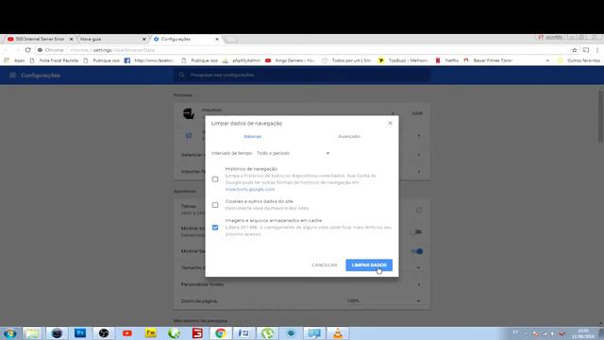Switch to the Básico tab

coord(253,136)
